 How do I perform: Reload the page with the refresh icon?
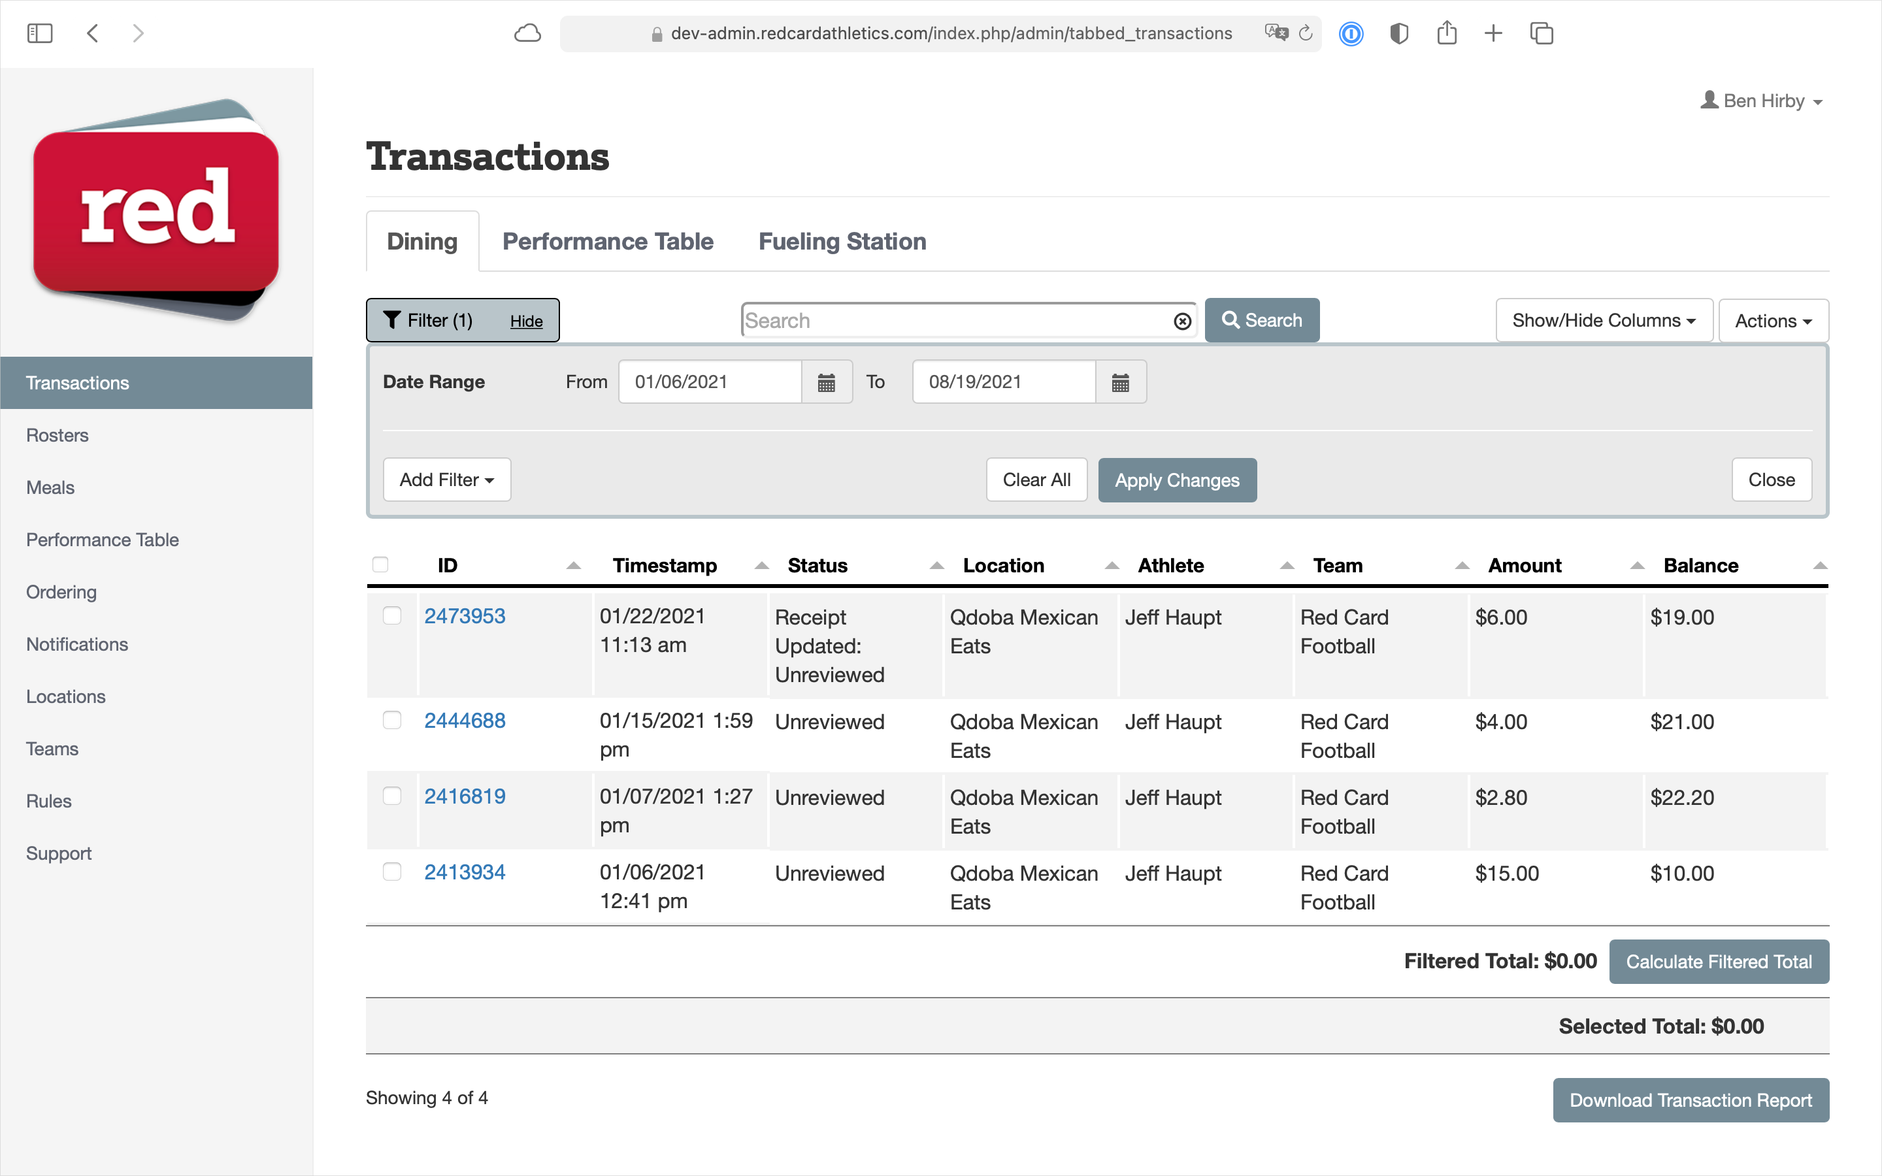(x=1306, y=33)
